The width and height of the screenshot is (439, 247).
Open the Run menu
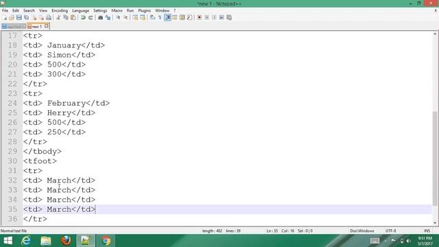(130, 10)
